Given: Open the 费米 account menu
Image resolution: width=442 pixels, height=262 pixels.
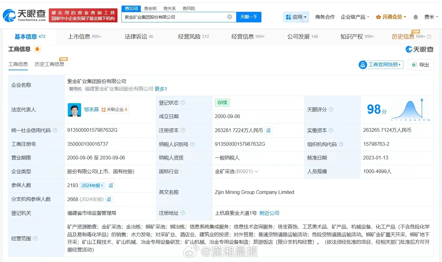Looking at the screenshot, I should click(431, 17).
